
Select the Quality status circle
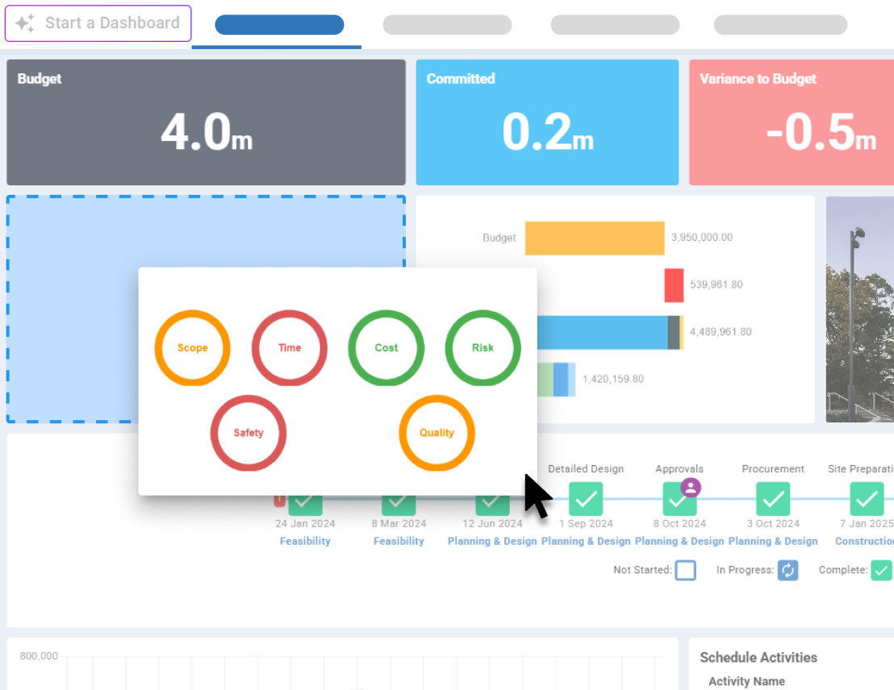(x=437, y=433)
